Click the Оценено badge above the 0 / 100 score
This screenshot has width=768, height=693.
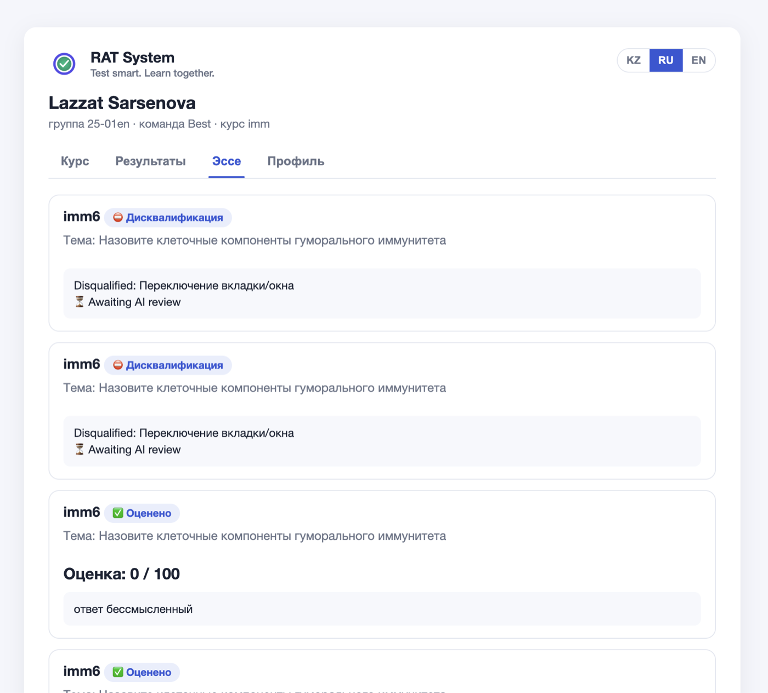(142, 513)
